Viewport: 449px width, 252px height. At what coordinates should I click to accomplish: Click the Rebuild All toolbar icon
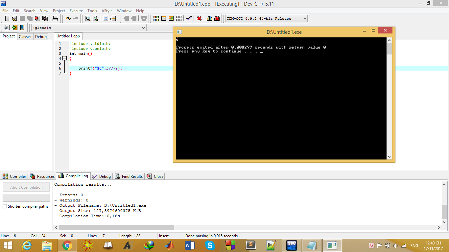[179, 18]
